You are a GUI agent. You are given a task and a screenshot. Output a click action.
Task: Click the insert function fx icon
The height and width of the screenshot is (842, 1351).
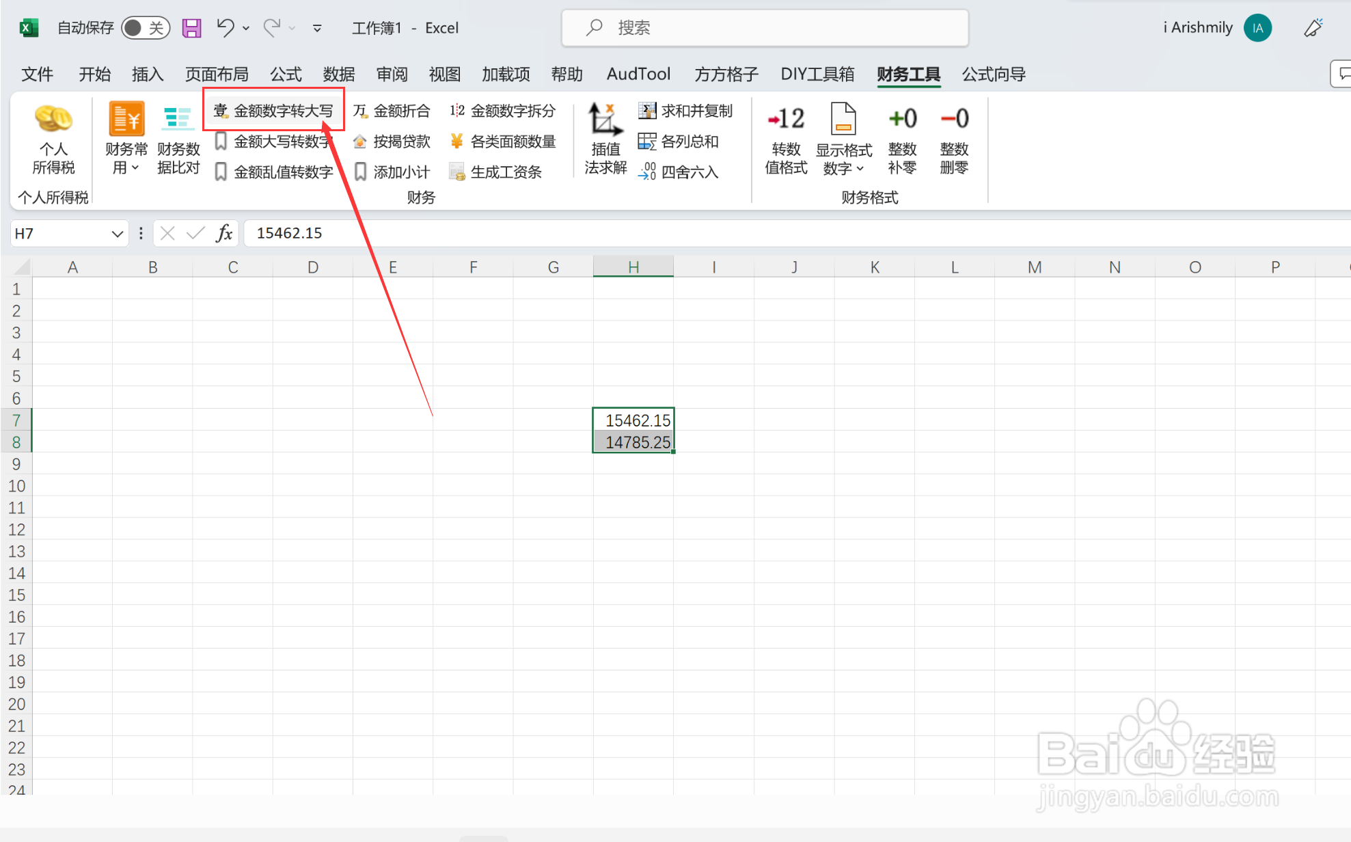[224, 234]
